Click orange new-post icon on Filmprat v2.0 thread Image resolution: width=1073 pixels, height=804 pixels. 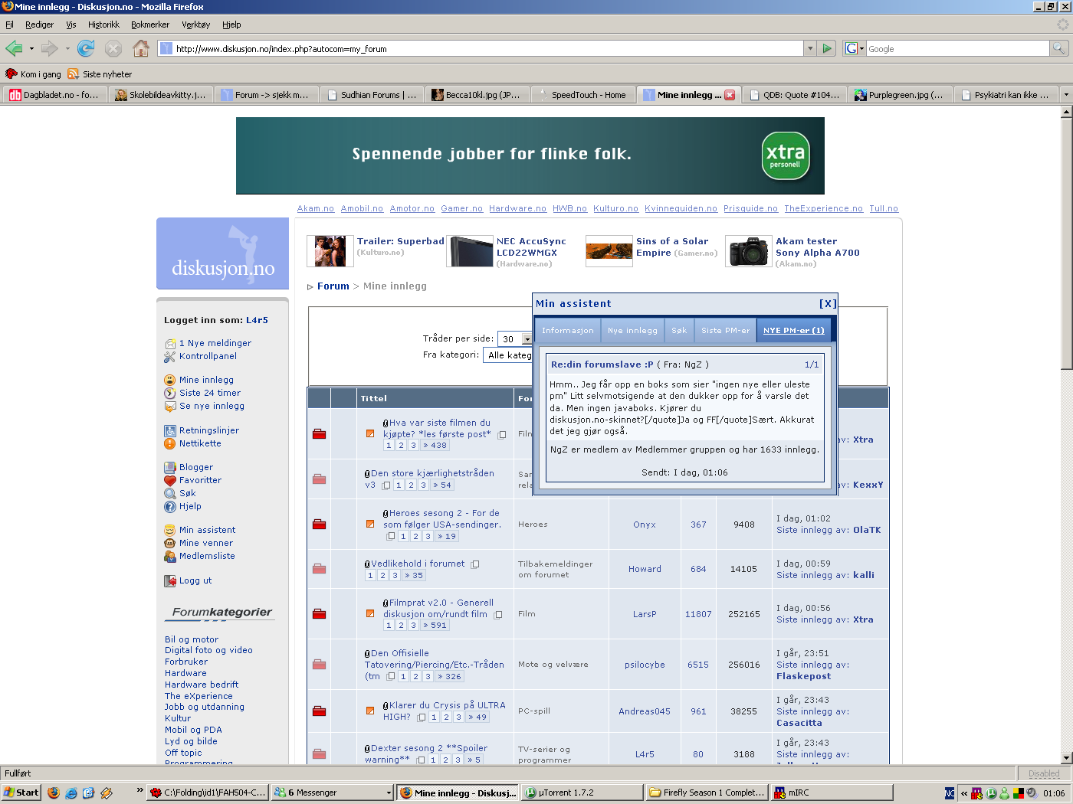point(370,613)
